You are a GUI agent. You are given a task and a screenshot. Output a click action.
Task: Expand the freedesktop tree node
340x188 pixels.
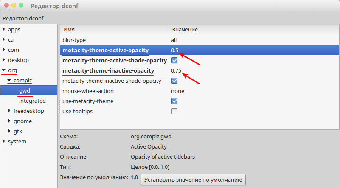9,111
